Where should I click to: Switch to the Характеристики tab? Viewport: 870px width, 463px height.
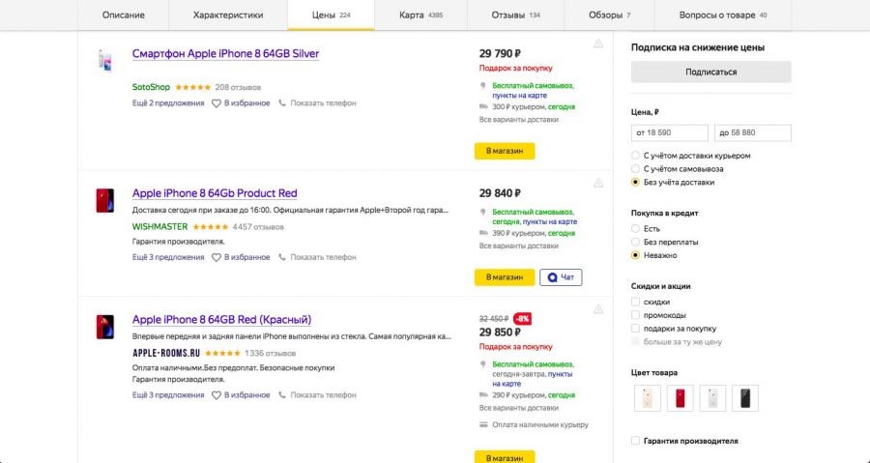click(228, 14)
